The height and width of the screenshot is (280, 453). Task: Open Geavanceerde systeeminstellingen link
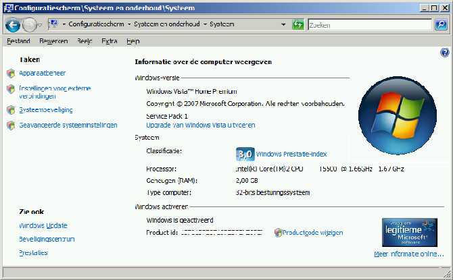pyautogui.click(x=68, y=125)
